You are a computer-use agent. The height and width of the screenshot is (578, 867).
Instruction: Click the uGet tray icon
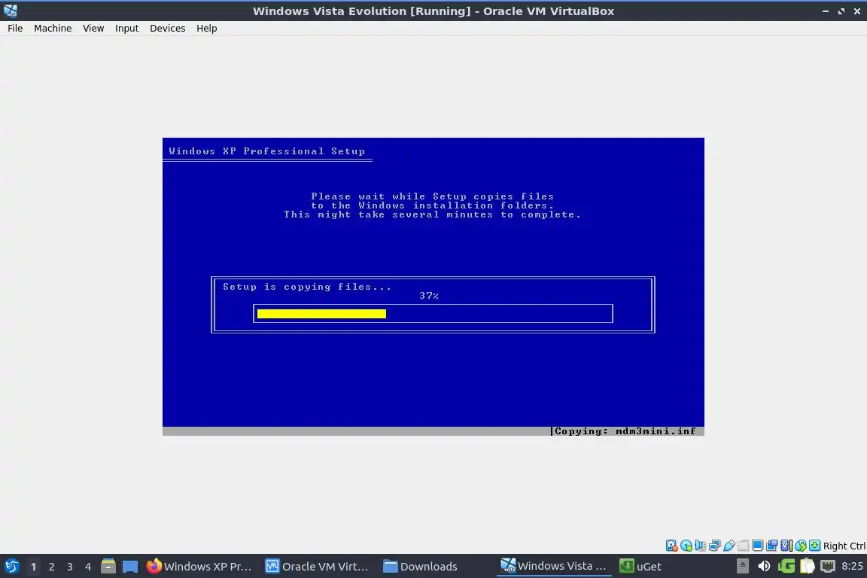786,567
